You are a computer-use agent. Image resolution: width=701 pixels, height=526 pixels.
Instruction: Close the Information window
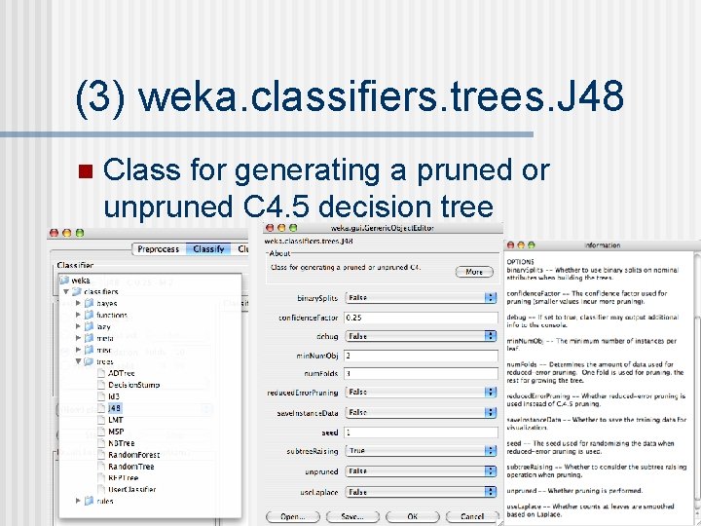tap(510, 245)
